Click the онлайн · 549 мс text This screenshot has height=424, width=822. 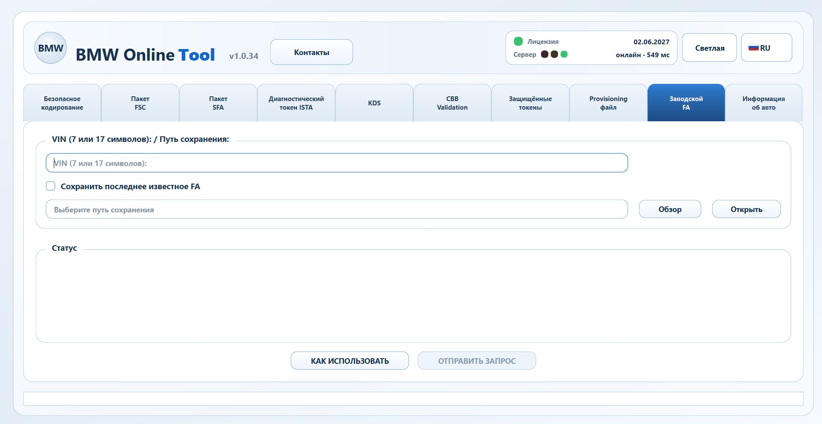click(x=642, y=55)
